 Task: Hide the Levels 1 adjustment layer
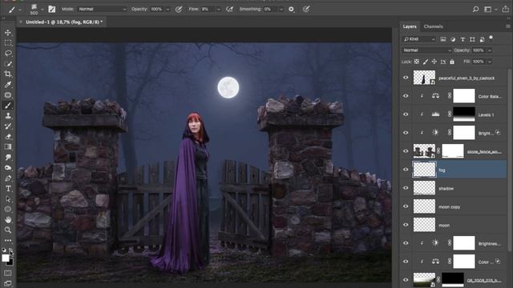[406, 114]
